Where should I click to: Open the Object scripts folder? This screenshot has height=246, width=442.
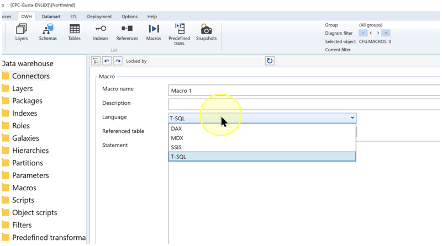[x=29, y=212]
